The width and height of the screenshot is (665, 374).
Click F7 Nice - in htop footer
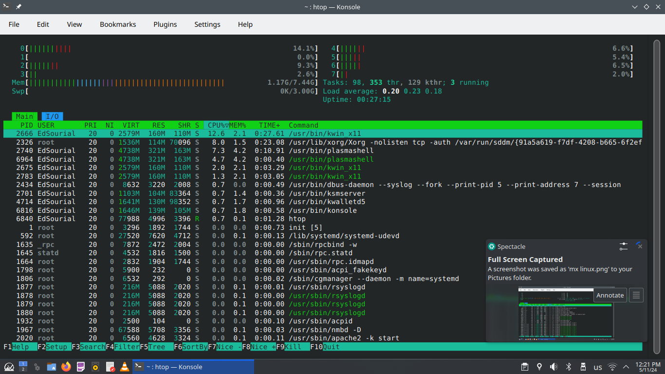point(225,347)
